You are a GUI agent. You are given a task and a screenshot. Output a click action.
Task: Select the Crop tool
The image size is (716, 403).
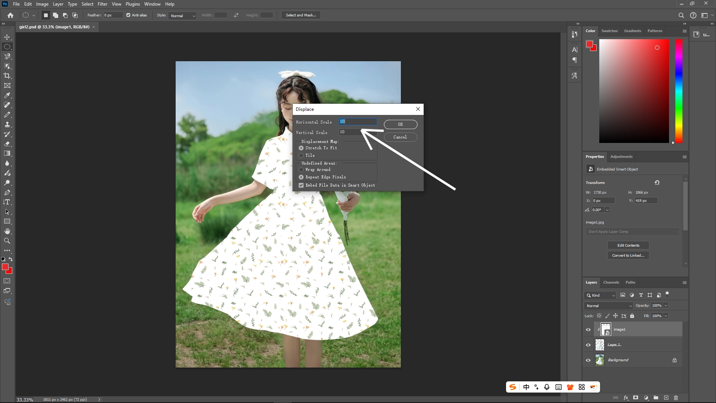point(7,76)
